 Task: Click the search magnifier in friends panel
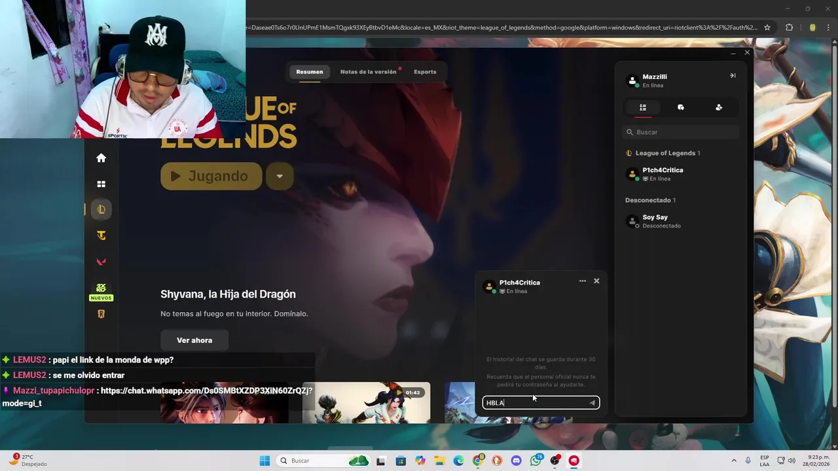(x=630, y=132)
